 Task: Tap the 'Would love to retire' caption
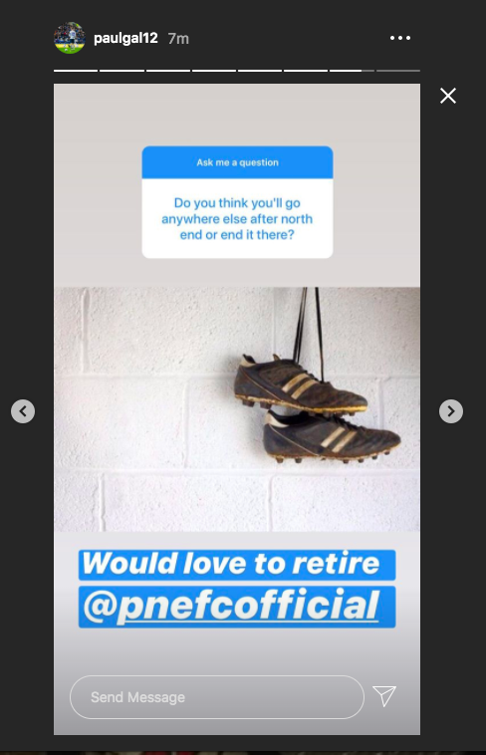click(231, 564)
